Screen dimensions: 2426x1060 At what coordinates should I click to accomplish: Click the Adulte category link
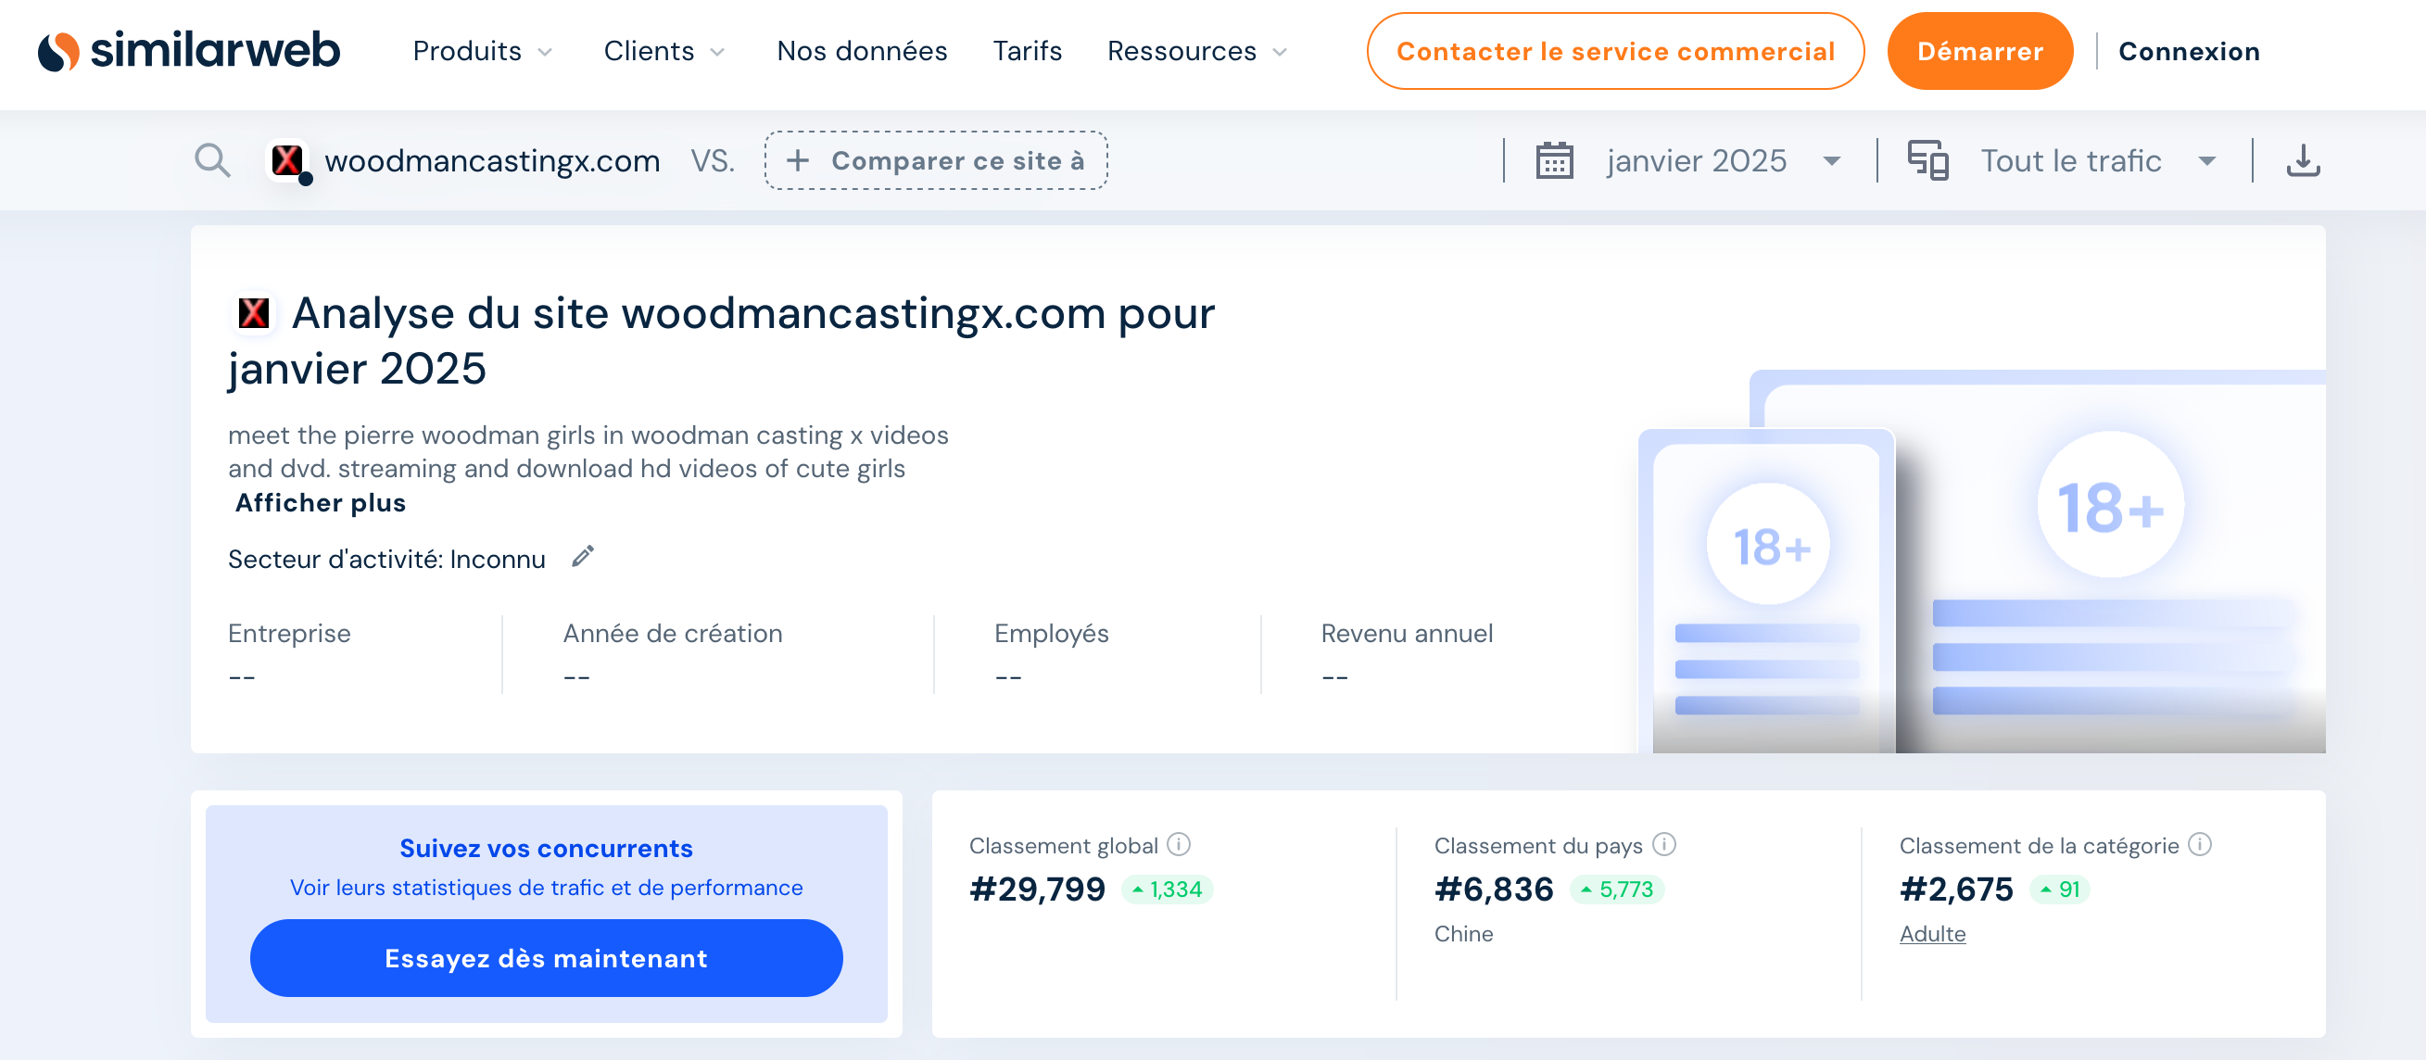1931,934
